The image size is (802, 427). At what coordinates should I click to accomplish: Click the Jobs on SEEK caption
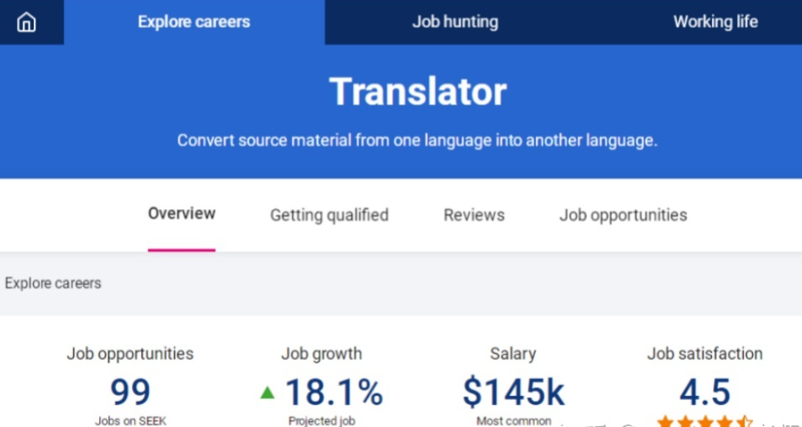[130, 420]
